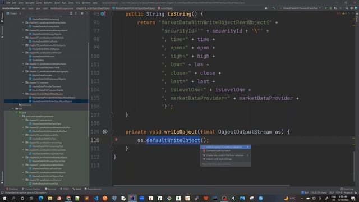This screenshot has width=359, height=202.
Task: Click the editor horizontal scrollbar
Action: click(201, 186)
